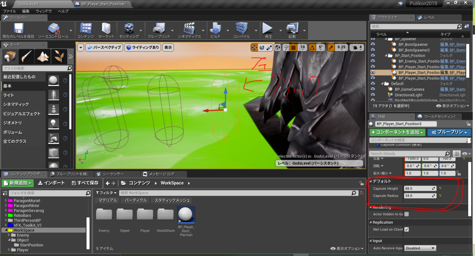This screenshot has height=256, width=475.
Task: Click the Perspective (パースペクティブ) viewport button
Action: [104, 47]
